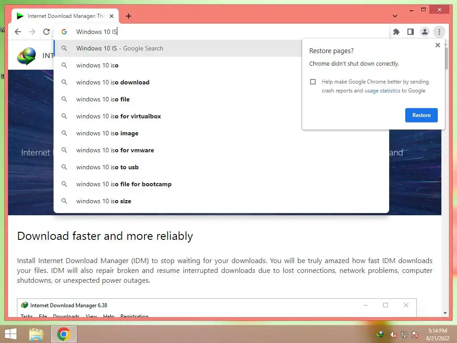Expand the tab search chevron
Viewport: 457px width, 343px height.
point(395,16)
